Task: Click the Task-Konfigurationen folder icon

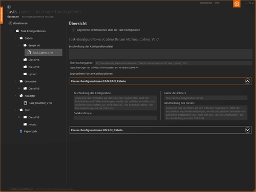Action: click(x=17, y=31)
